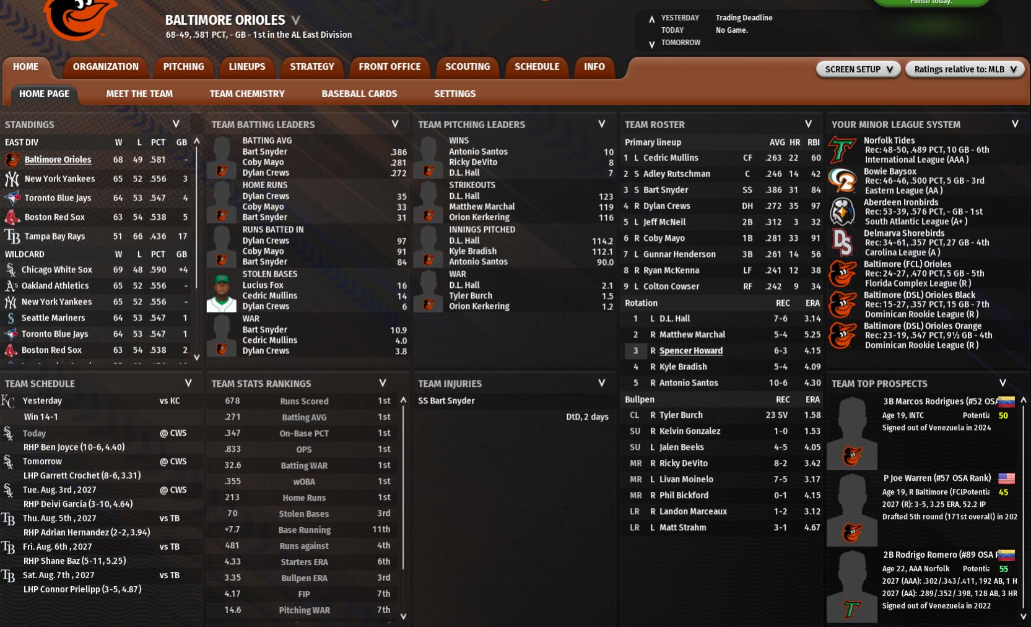Click the Orioles main logo in the header
This screenshot has width=1031, height=627.
[x=80, y=19]
